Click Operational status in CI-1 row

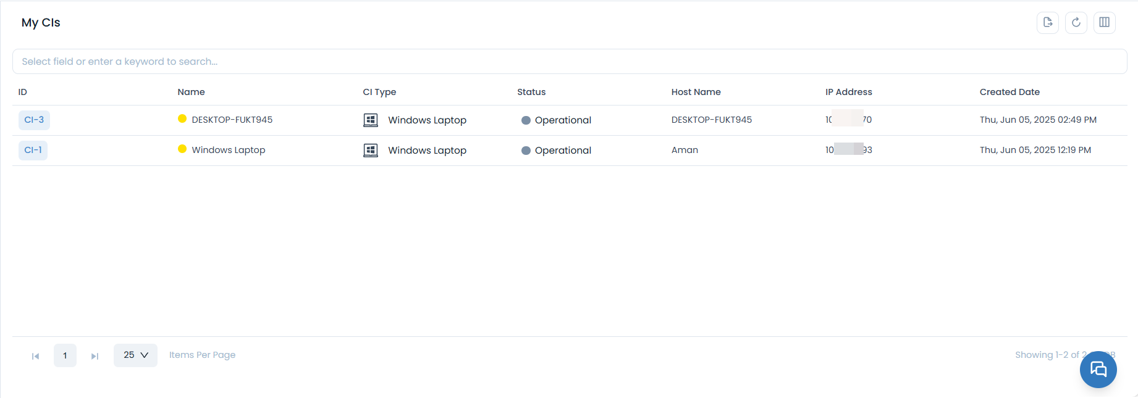562,151
